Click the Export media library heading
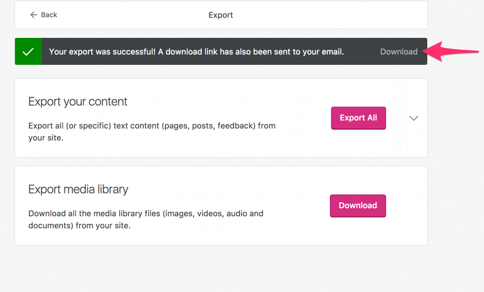 pos(78,189)
